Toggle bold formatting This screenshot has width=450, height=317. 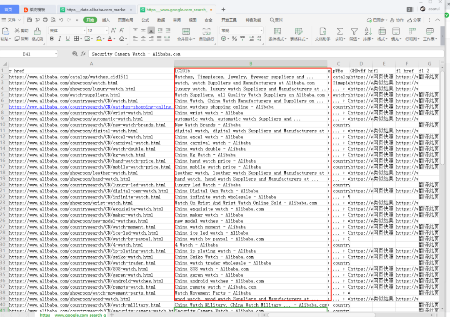tap(52, 39)
